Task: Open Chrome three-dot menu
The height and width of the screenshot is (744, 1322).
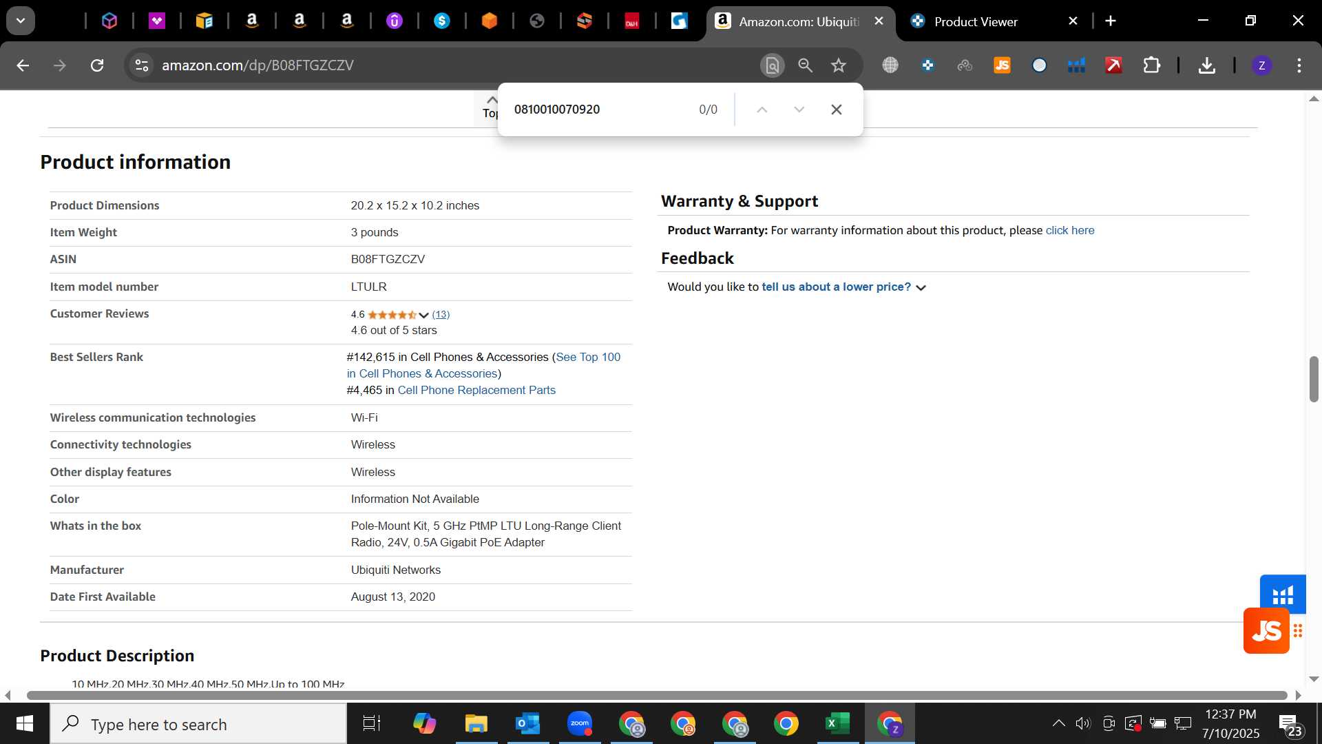Action: pyautogui.click(x=1299, y=65)
